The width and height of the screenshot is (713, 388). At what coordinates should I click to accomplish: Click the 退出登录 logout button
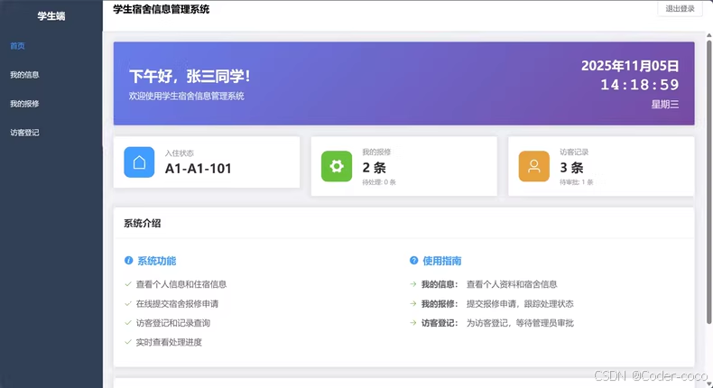[x=680, y=9]
